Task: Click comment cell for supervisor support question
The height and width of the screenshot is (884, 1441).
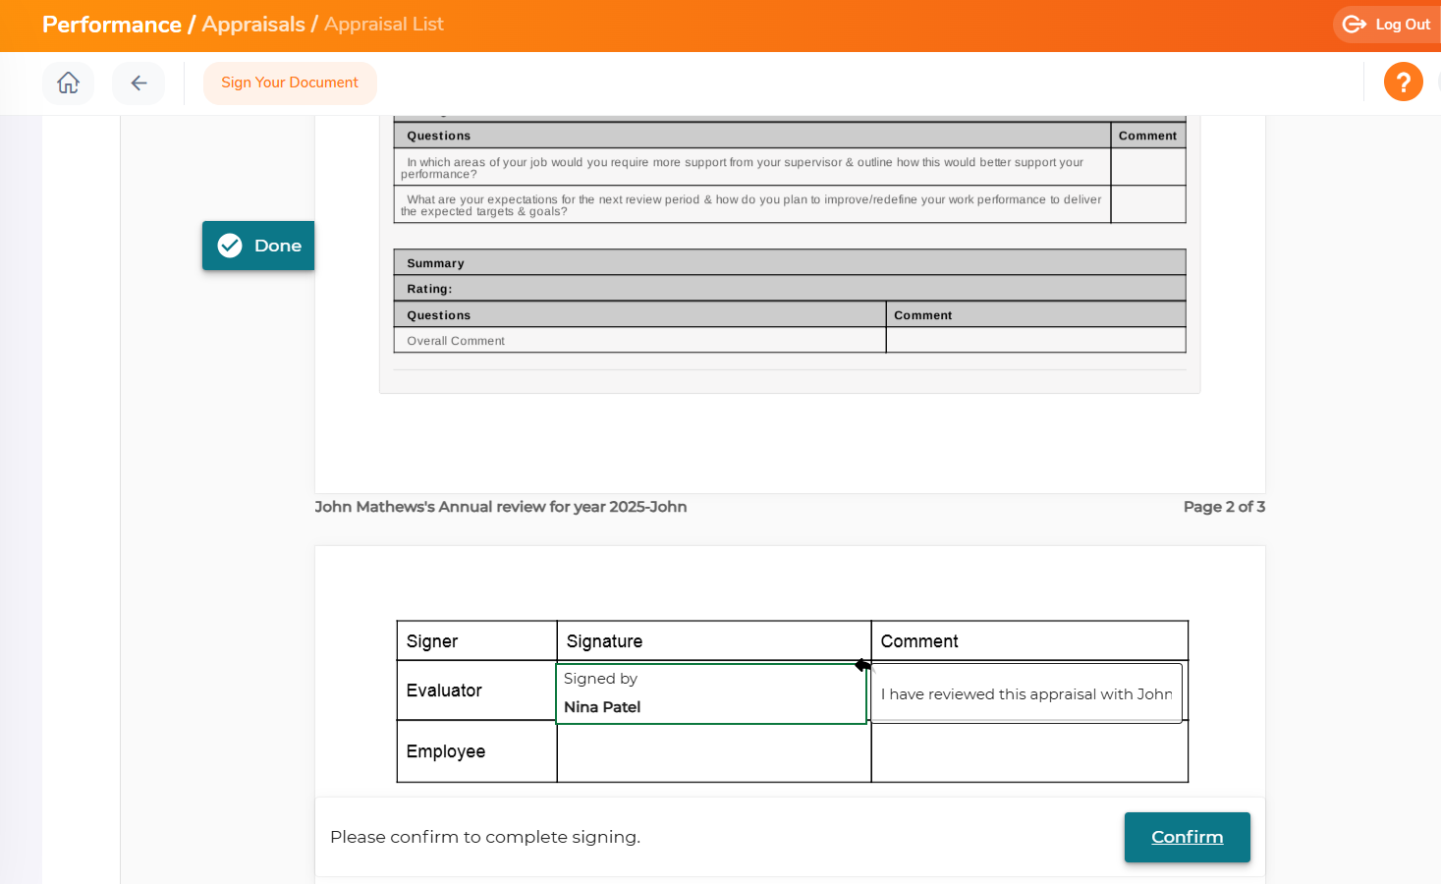Action: point(1147,168)
